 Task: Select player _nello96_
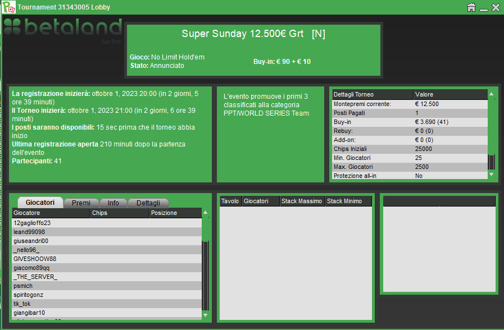coord(107,250)
